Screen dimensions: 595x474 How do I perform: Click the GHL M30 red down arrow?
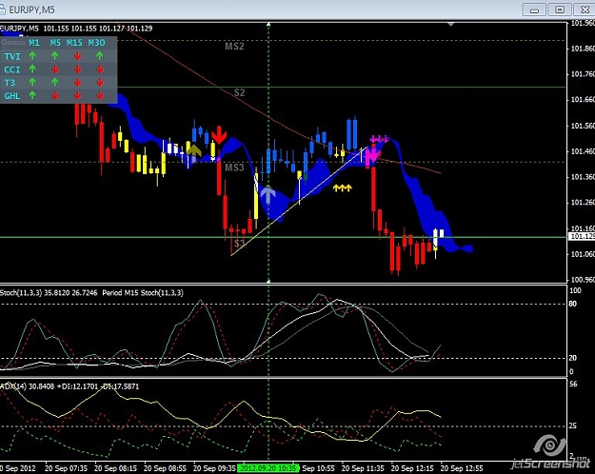100,95
